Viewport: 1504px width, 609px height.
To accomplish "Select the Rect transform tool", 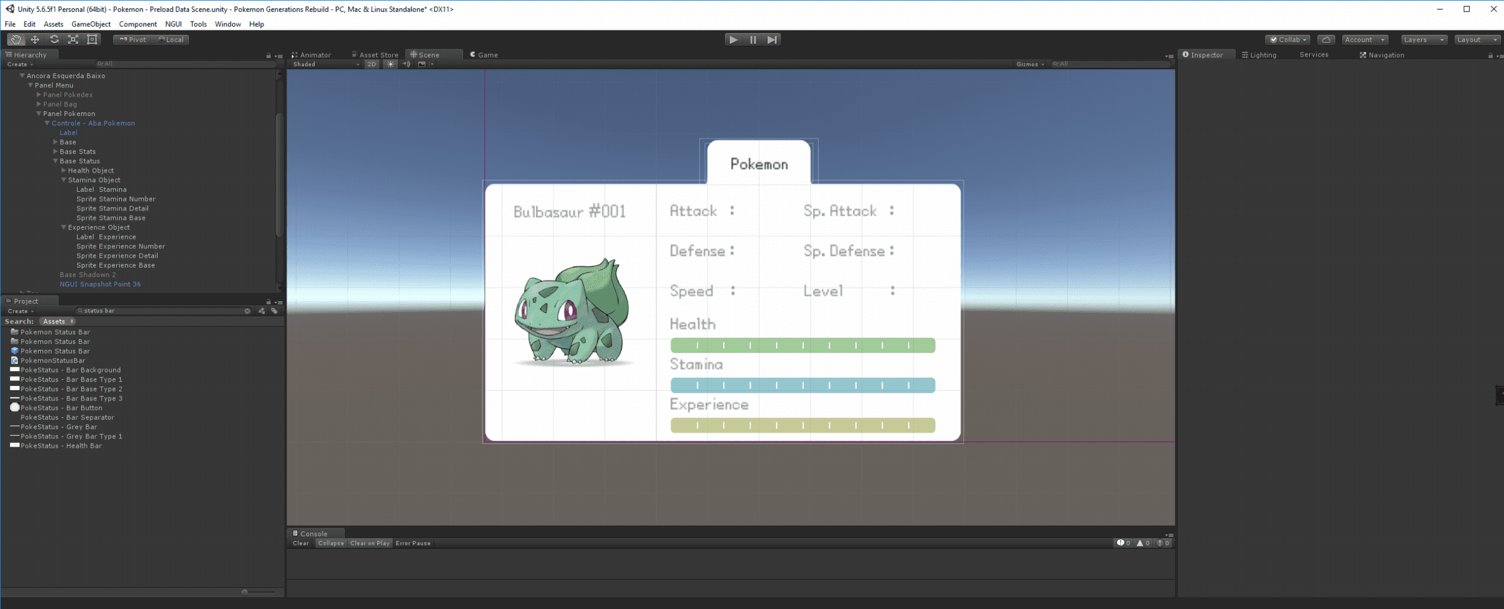I will click(x=92, y=40).
